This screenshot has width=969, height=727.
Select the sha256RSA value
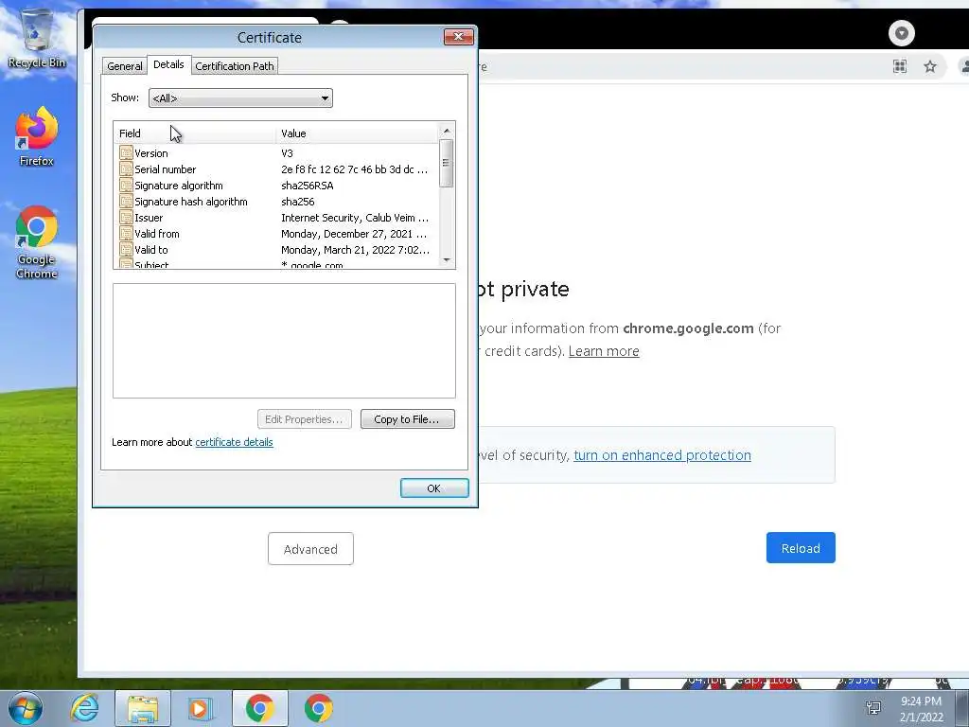[x=308, y=186]
